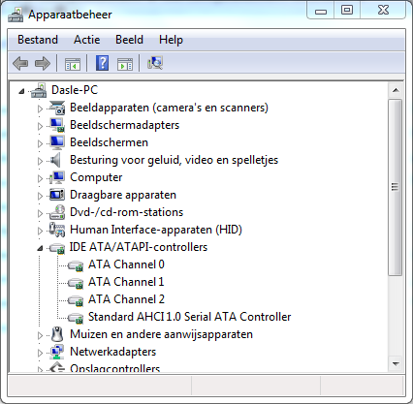Scan for hardware changes icon
This screenshot has height=404, width=413.
(x=155, y=63)
